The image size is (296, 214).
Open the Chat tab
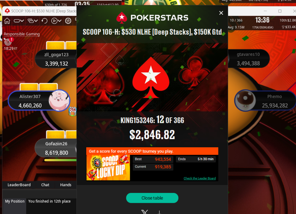[45, 185]
